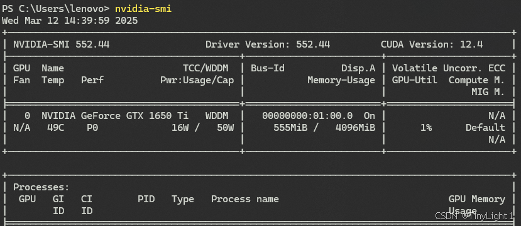This screenshot has height=226, width=521.
Task: Click the TCC/WDDM column header
Action: (x=206, y=68)
